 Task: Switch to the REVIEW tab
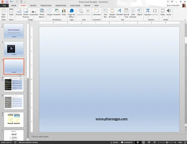click(x=87, y=5)
